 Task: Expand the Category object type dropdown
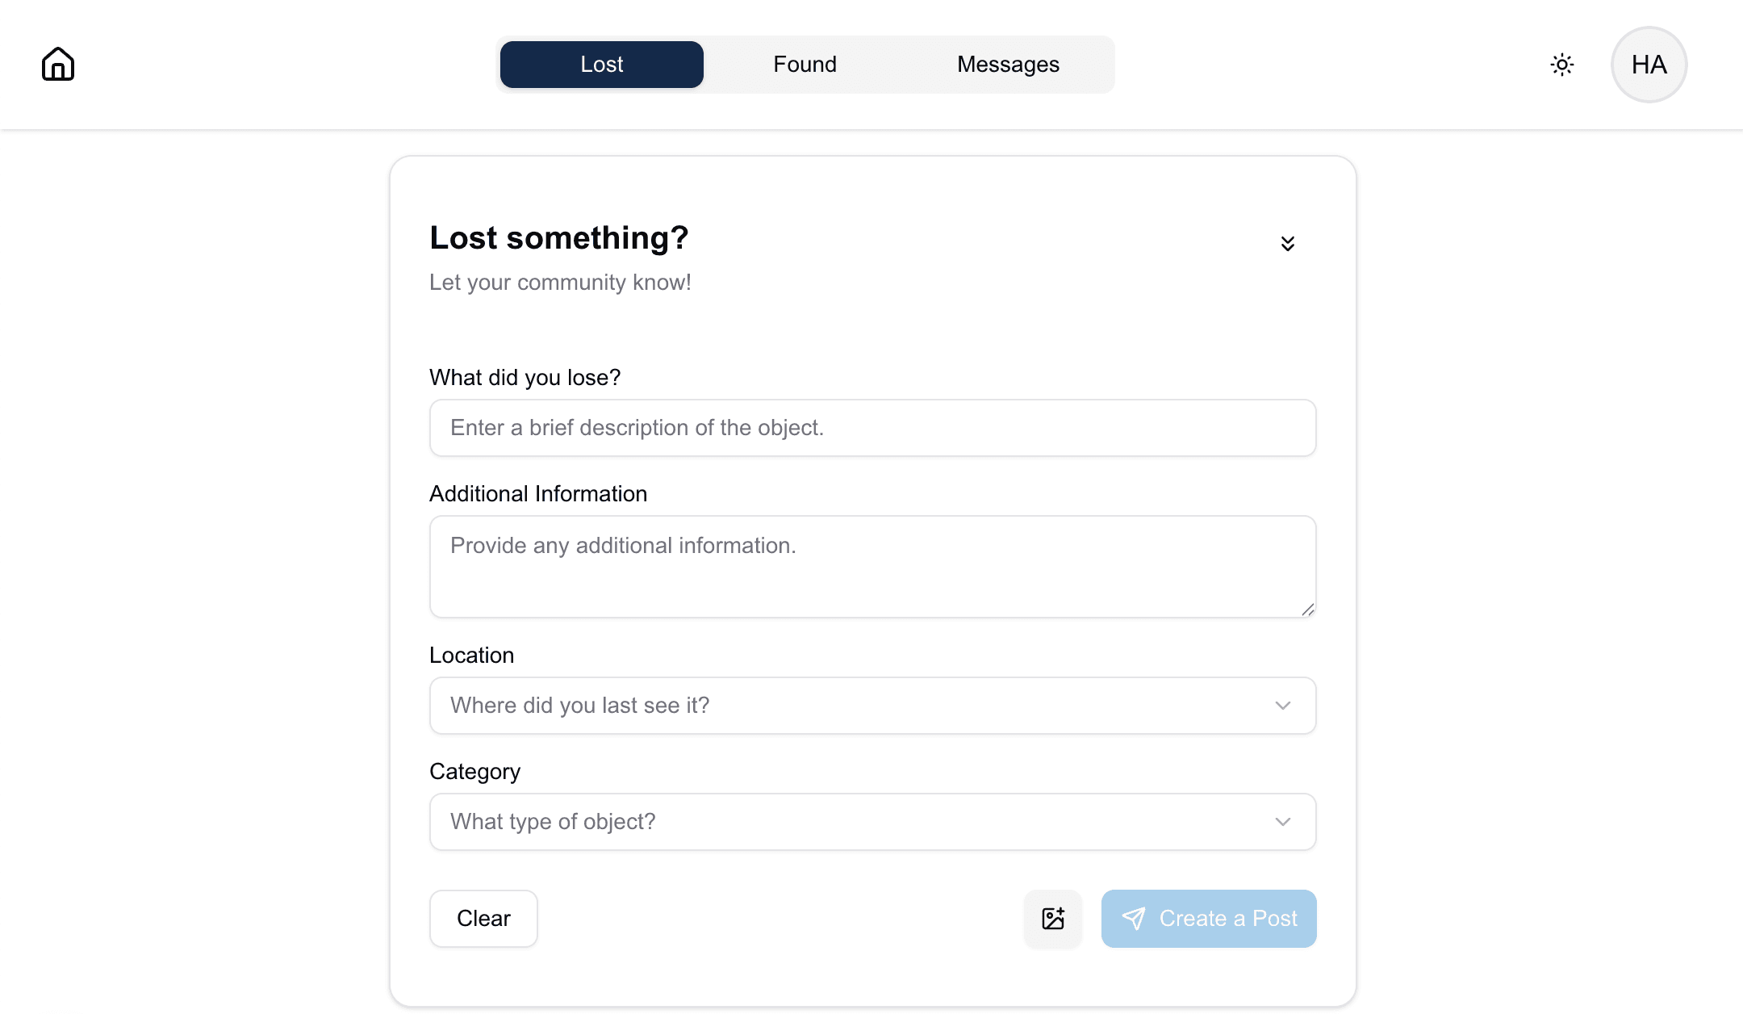(x=872, y=822)
